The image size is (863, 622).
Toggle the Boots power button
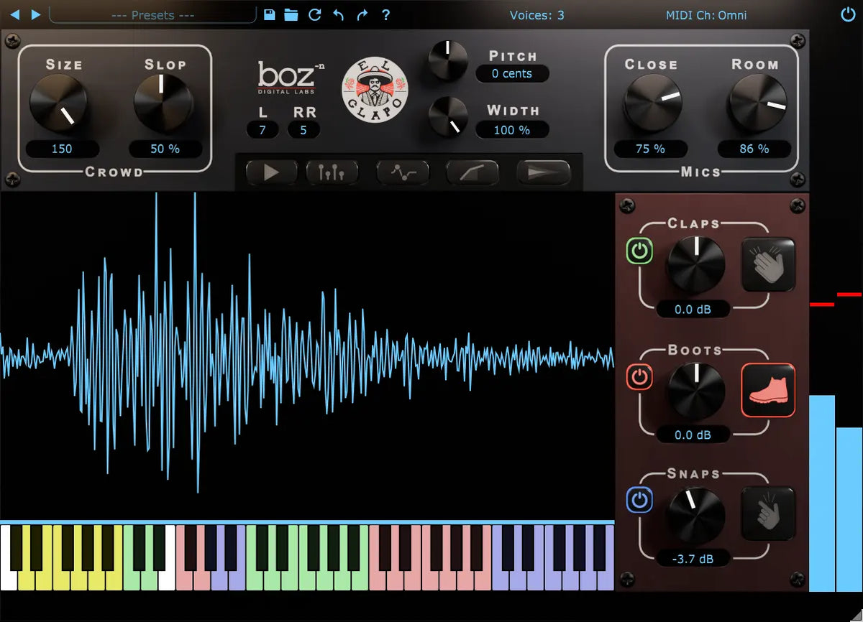tap(640, 376)
